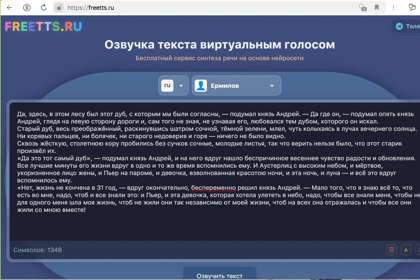420x280 pixels.
Task: Open the translate icon at toolbar edge
Action: (x=412, y=7)
